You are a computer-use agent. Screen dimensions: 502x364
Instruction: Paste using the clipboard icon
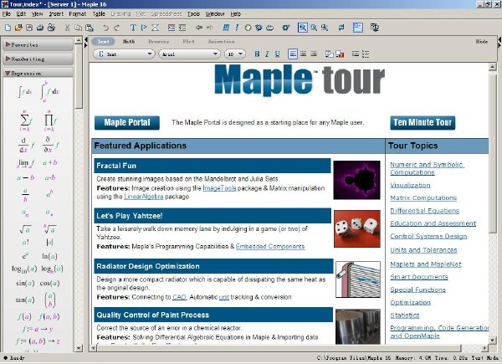[x=90, y=28]
